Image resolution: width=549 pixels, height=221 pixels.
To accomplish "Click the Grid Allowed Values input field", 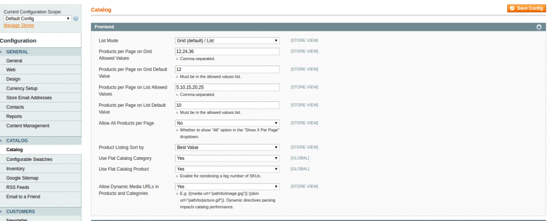I will click(227, 51).
